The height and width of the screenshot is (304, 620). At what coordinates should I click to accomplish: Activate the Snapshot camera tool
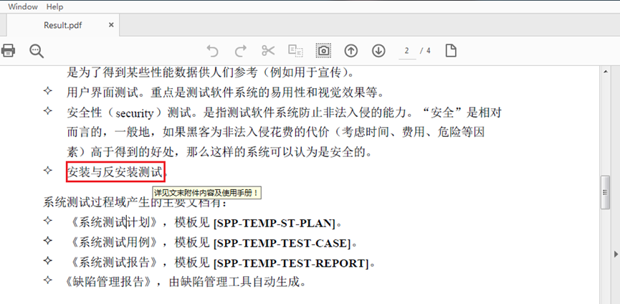coord(323,51)
